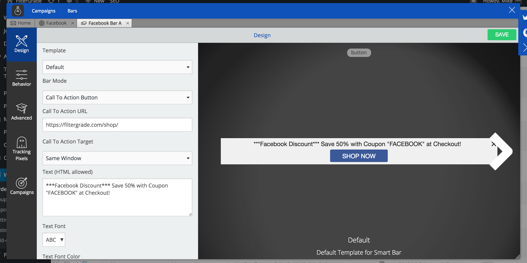Close the Facebook Bar A tab
The height and width of the screenshot is (263, 527).
(x=127, y=23)
